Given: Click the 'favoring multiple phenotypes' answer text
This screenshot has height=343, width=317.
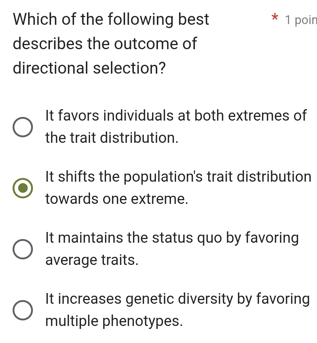Looking at the screenshot, I should tap(177, 310).
